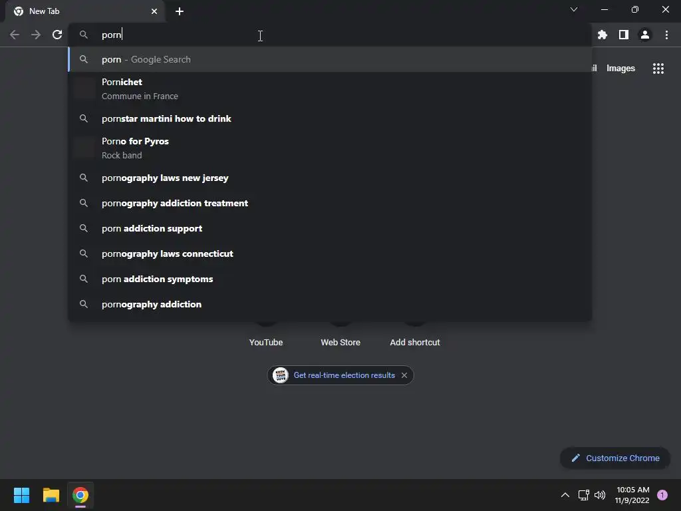Image resolution: width=681 pixels, height=511 pixels.
Task: Dismiss the election results chip
Action: (x=404, y=375)
